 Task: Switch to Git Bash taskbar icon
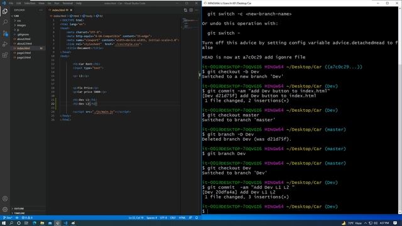pos(58,223)
